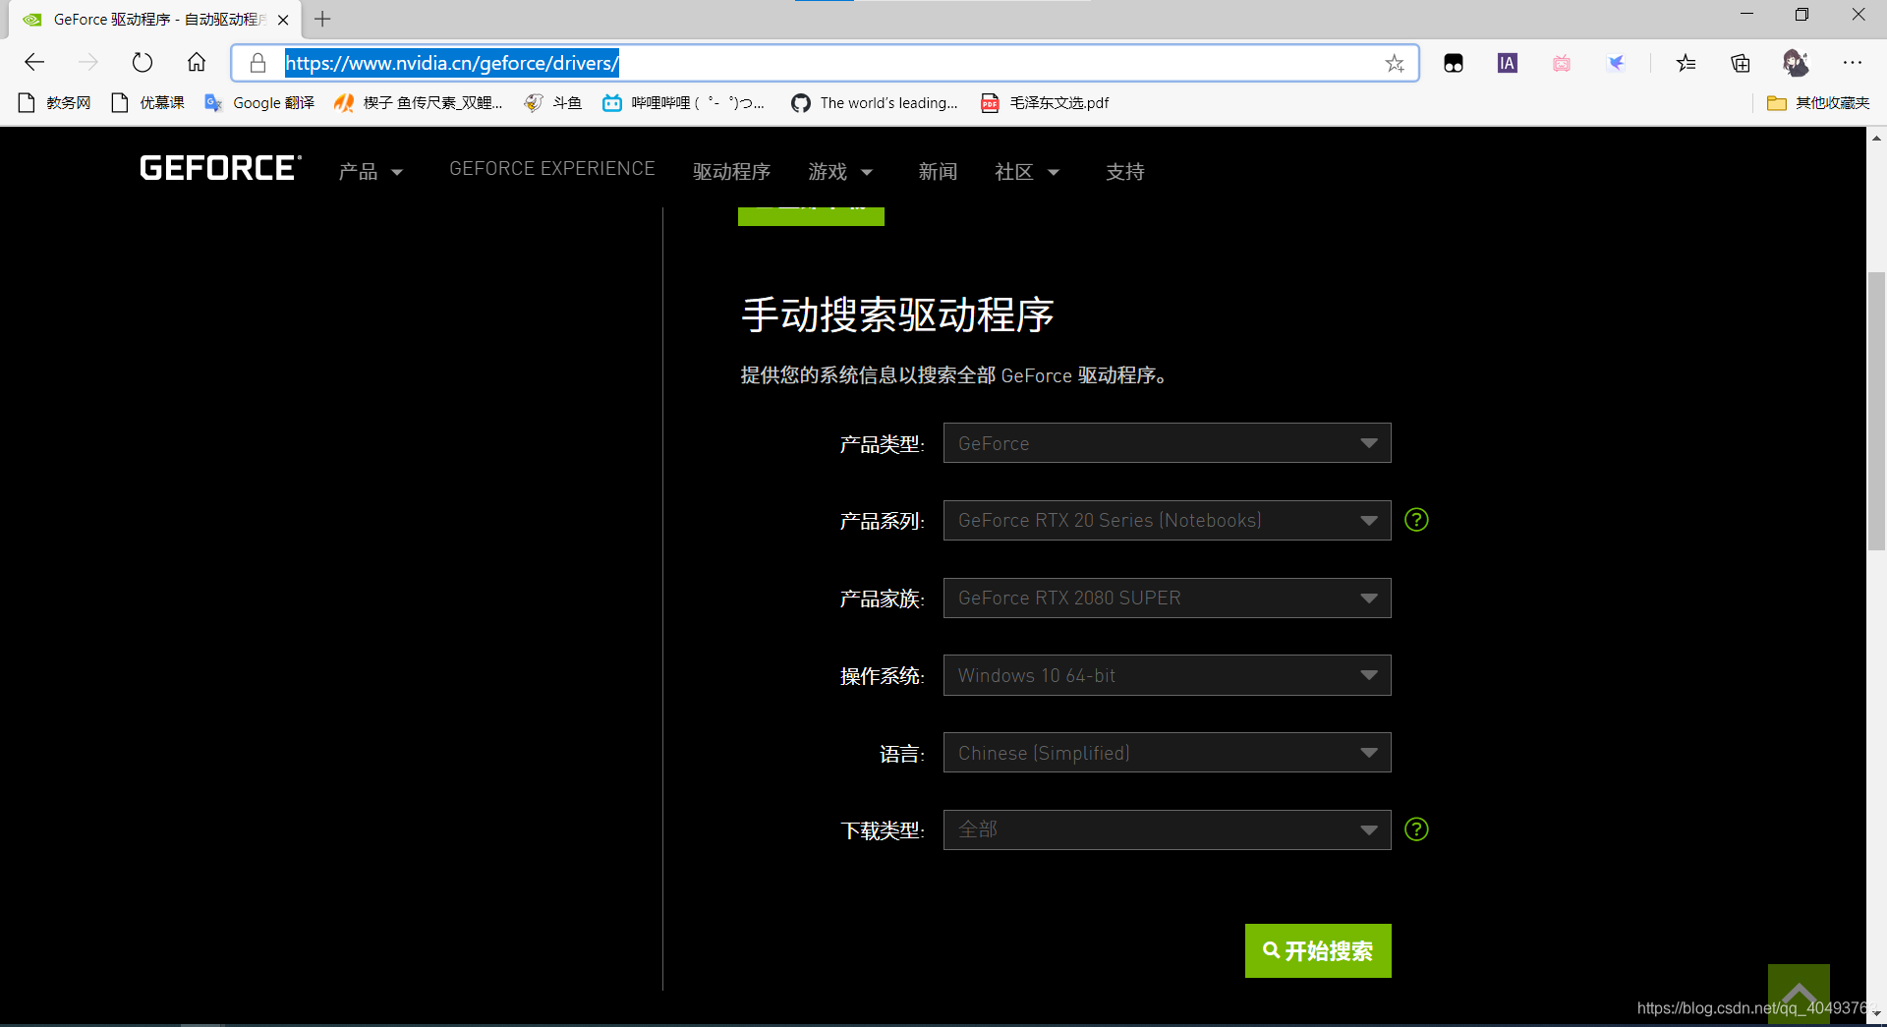Image resolution: width=1887 pixels, height=1027 pixels.
Task: Open GEFORCE EXPERIENCE nav item
Action: click(552, 169)
